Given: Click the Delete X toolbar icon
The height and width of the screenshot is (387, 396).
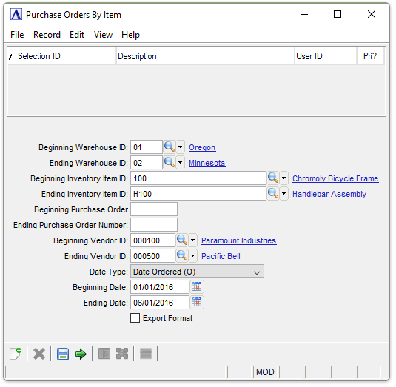Looking at the screenshot, I should click(x=39, y=354).
